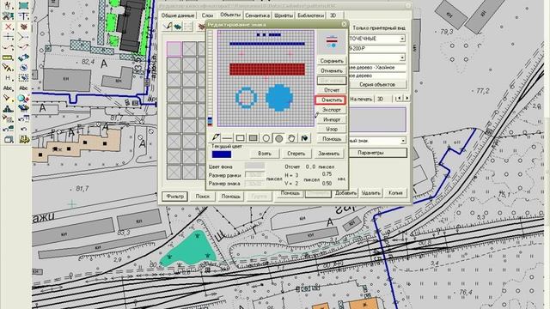Click the teal stamp icon in classifier toolbar
This screenshot has width=550, height=309.
178,27
